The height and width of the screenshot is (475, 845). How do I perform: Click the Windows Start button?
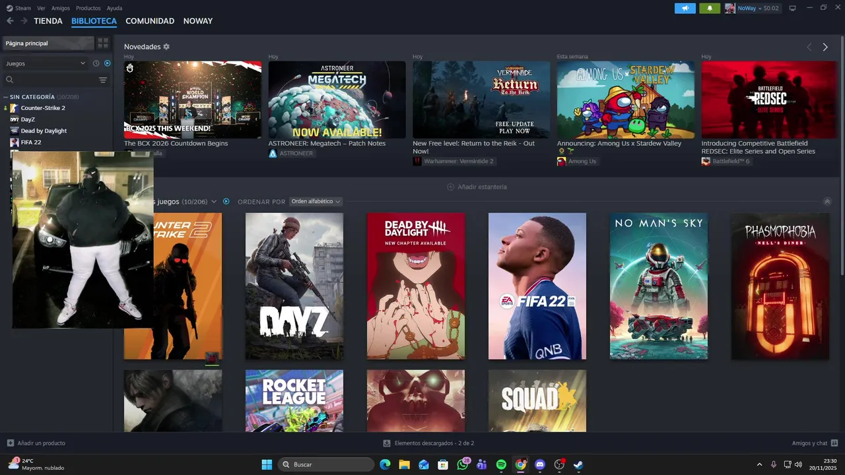[267, 464]
